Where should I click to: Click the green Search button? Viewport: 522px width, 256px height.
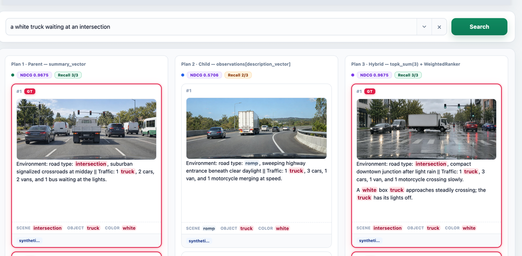point(479,27)
